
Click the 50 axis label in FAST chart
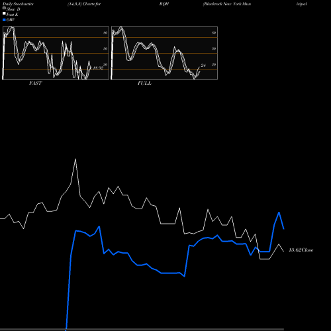(105, 48)
